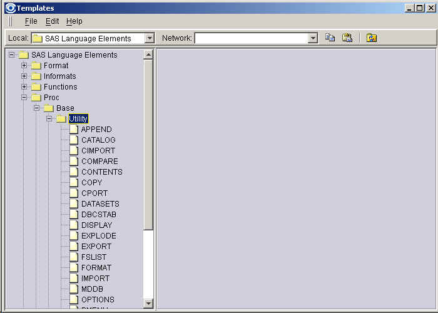Open the Edit menu
The height and width of the screenshot is (313, 438).
(52, 21)
